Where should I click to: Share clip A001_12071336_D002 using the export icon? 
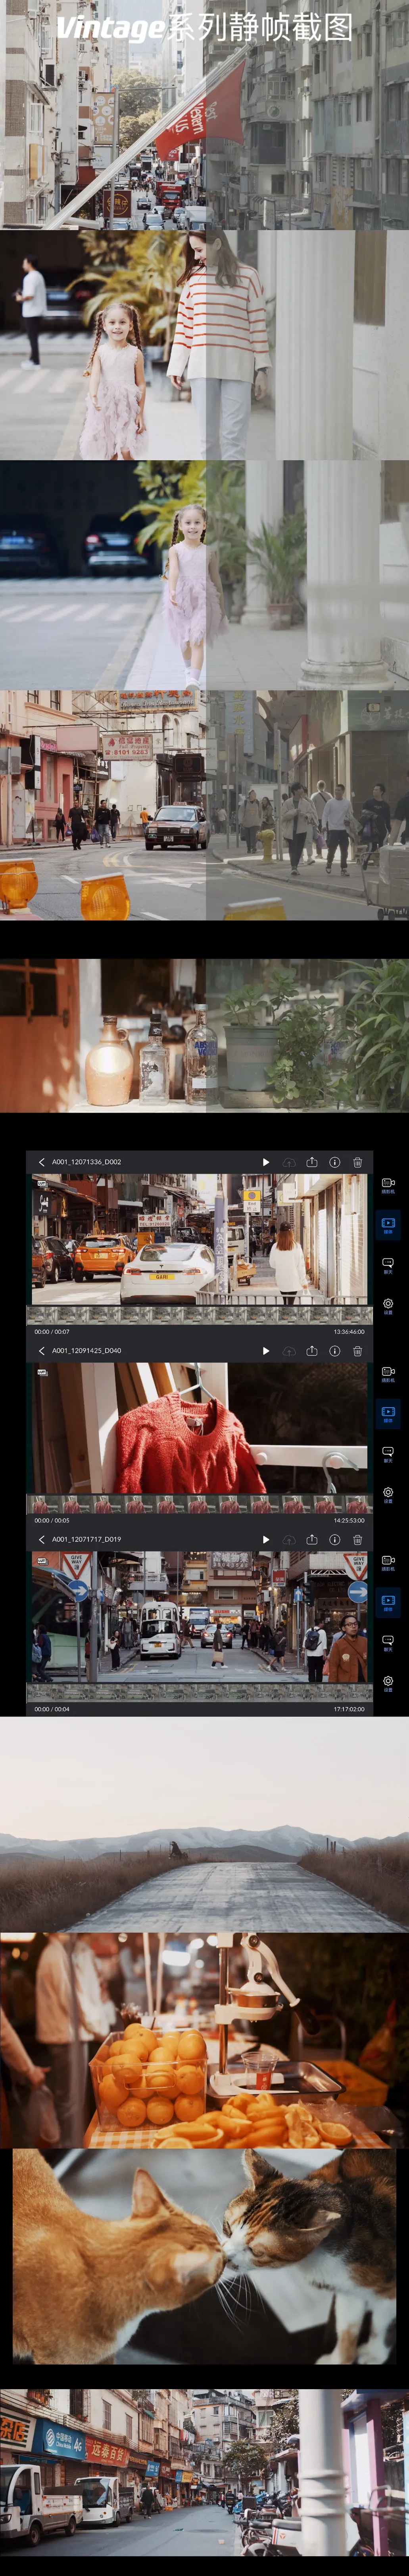click(x=311, y=1162)
